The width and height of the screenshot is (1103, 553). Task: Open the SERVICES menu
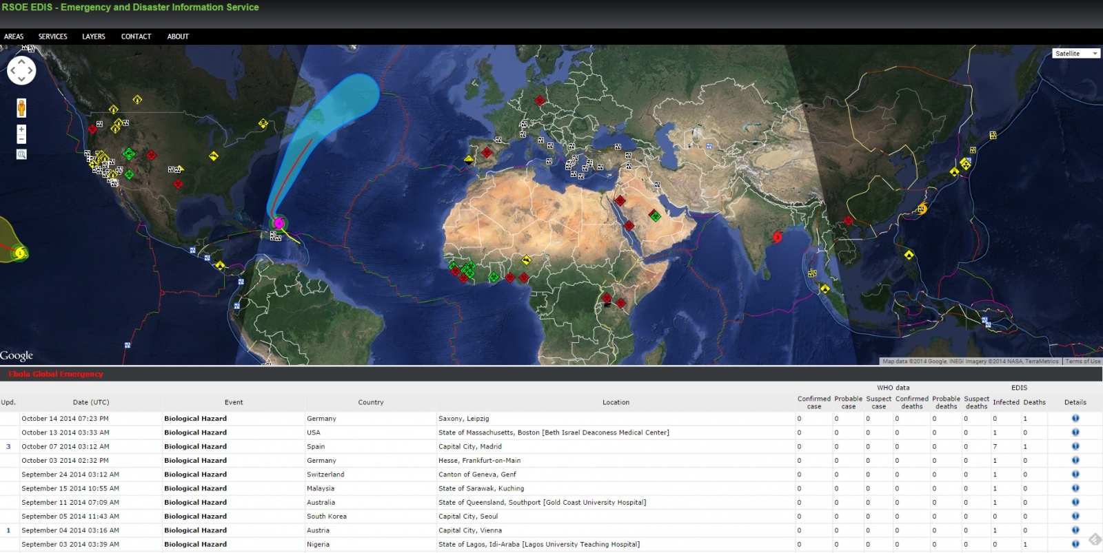click(x=52, y=36)
